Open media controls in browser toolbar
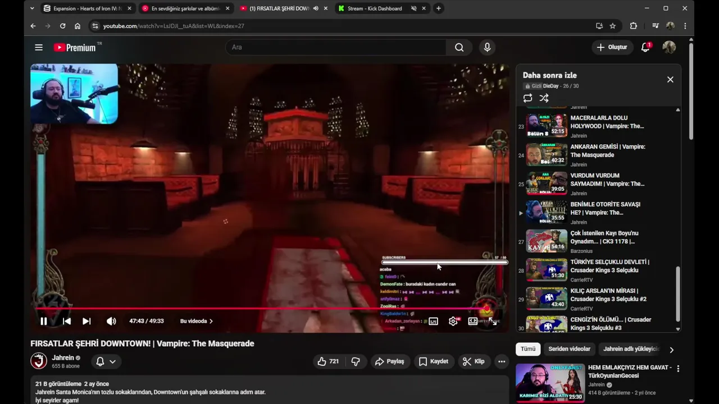Image resolution: width=719 pixels, height=404 pixels. pyautogui.click(x=655, y=26)
